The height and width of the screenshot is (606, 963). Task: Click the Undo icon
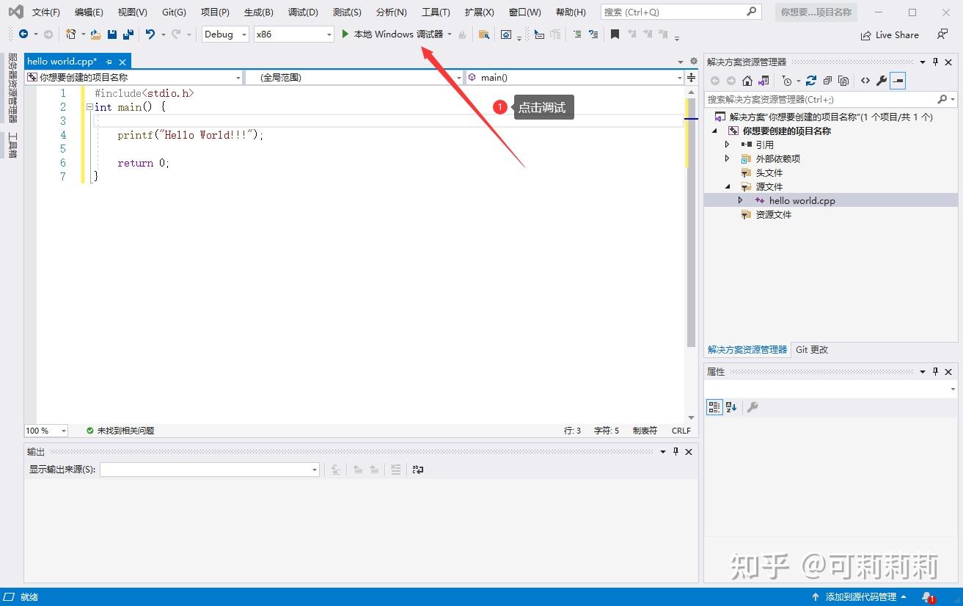coord(152,34)
